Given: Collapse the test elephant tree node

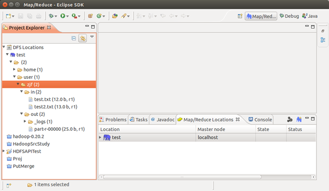Looking at the screenshot, I should point(7,54).
